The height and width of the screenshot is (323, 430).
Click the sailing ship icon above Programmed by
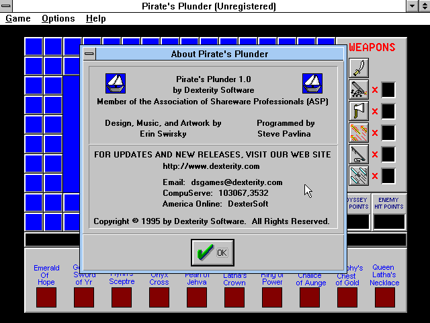tap(312, 83)
